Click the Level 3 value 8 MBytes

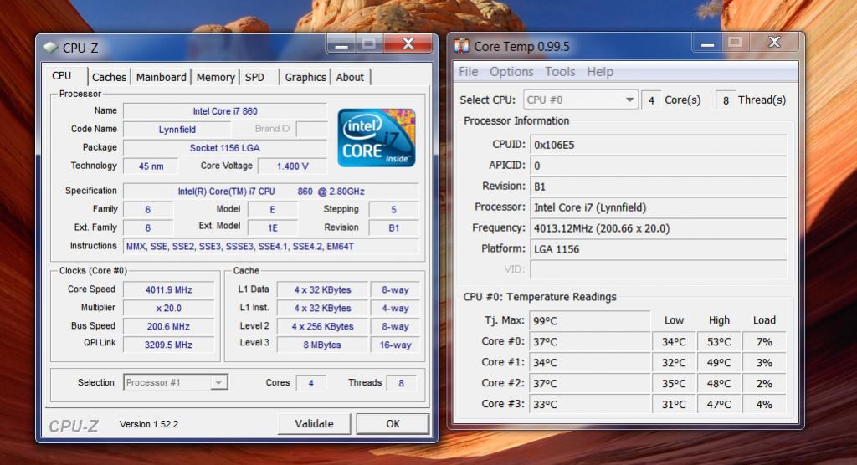pos(322,345)
